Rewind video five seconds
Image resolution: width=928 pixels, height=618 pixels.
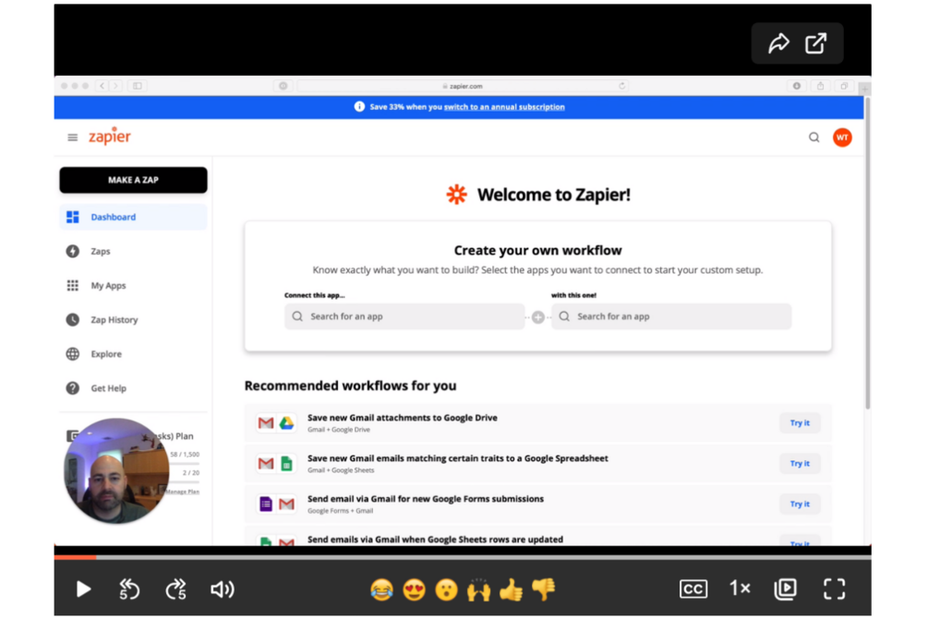pos(129,589)
